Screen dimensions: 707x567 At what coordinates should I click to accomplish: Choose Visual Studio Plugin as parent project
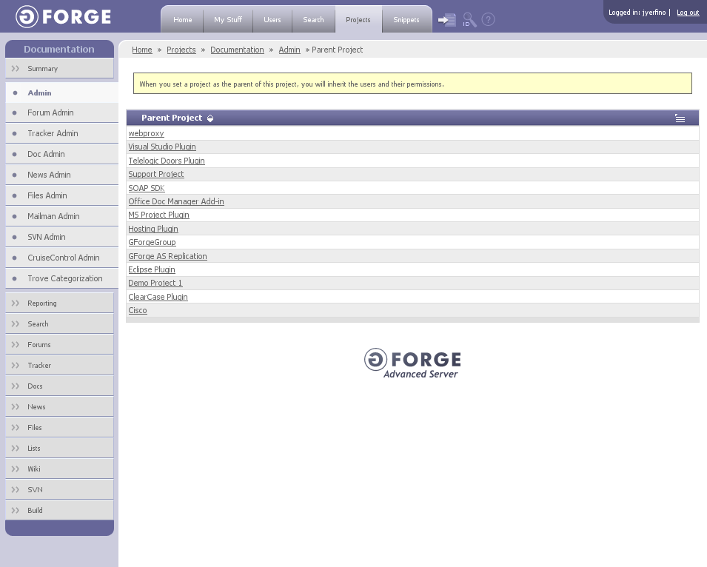click(162, 147)
